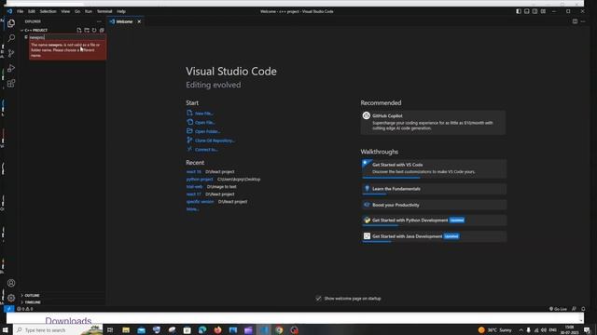597x335 pixels.
Task: Expand the OUTLINE section
Action: 31,295
